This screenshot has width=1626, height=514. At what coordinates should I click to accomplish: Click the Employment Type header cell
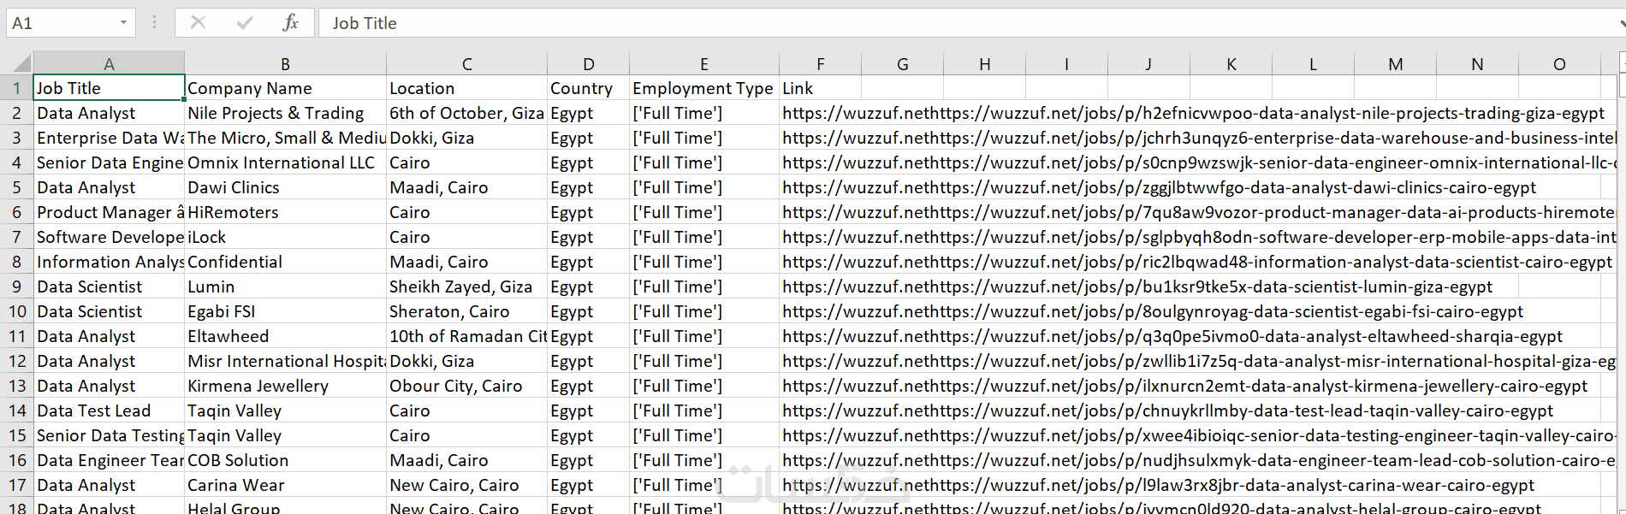pos(704,88)
